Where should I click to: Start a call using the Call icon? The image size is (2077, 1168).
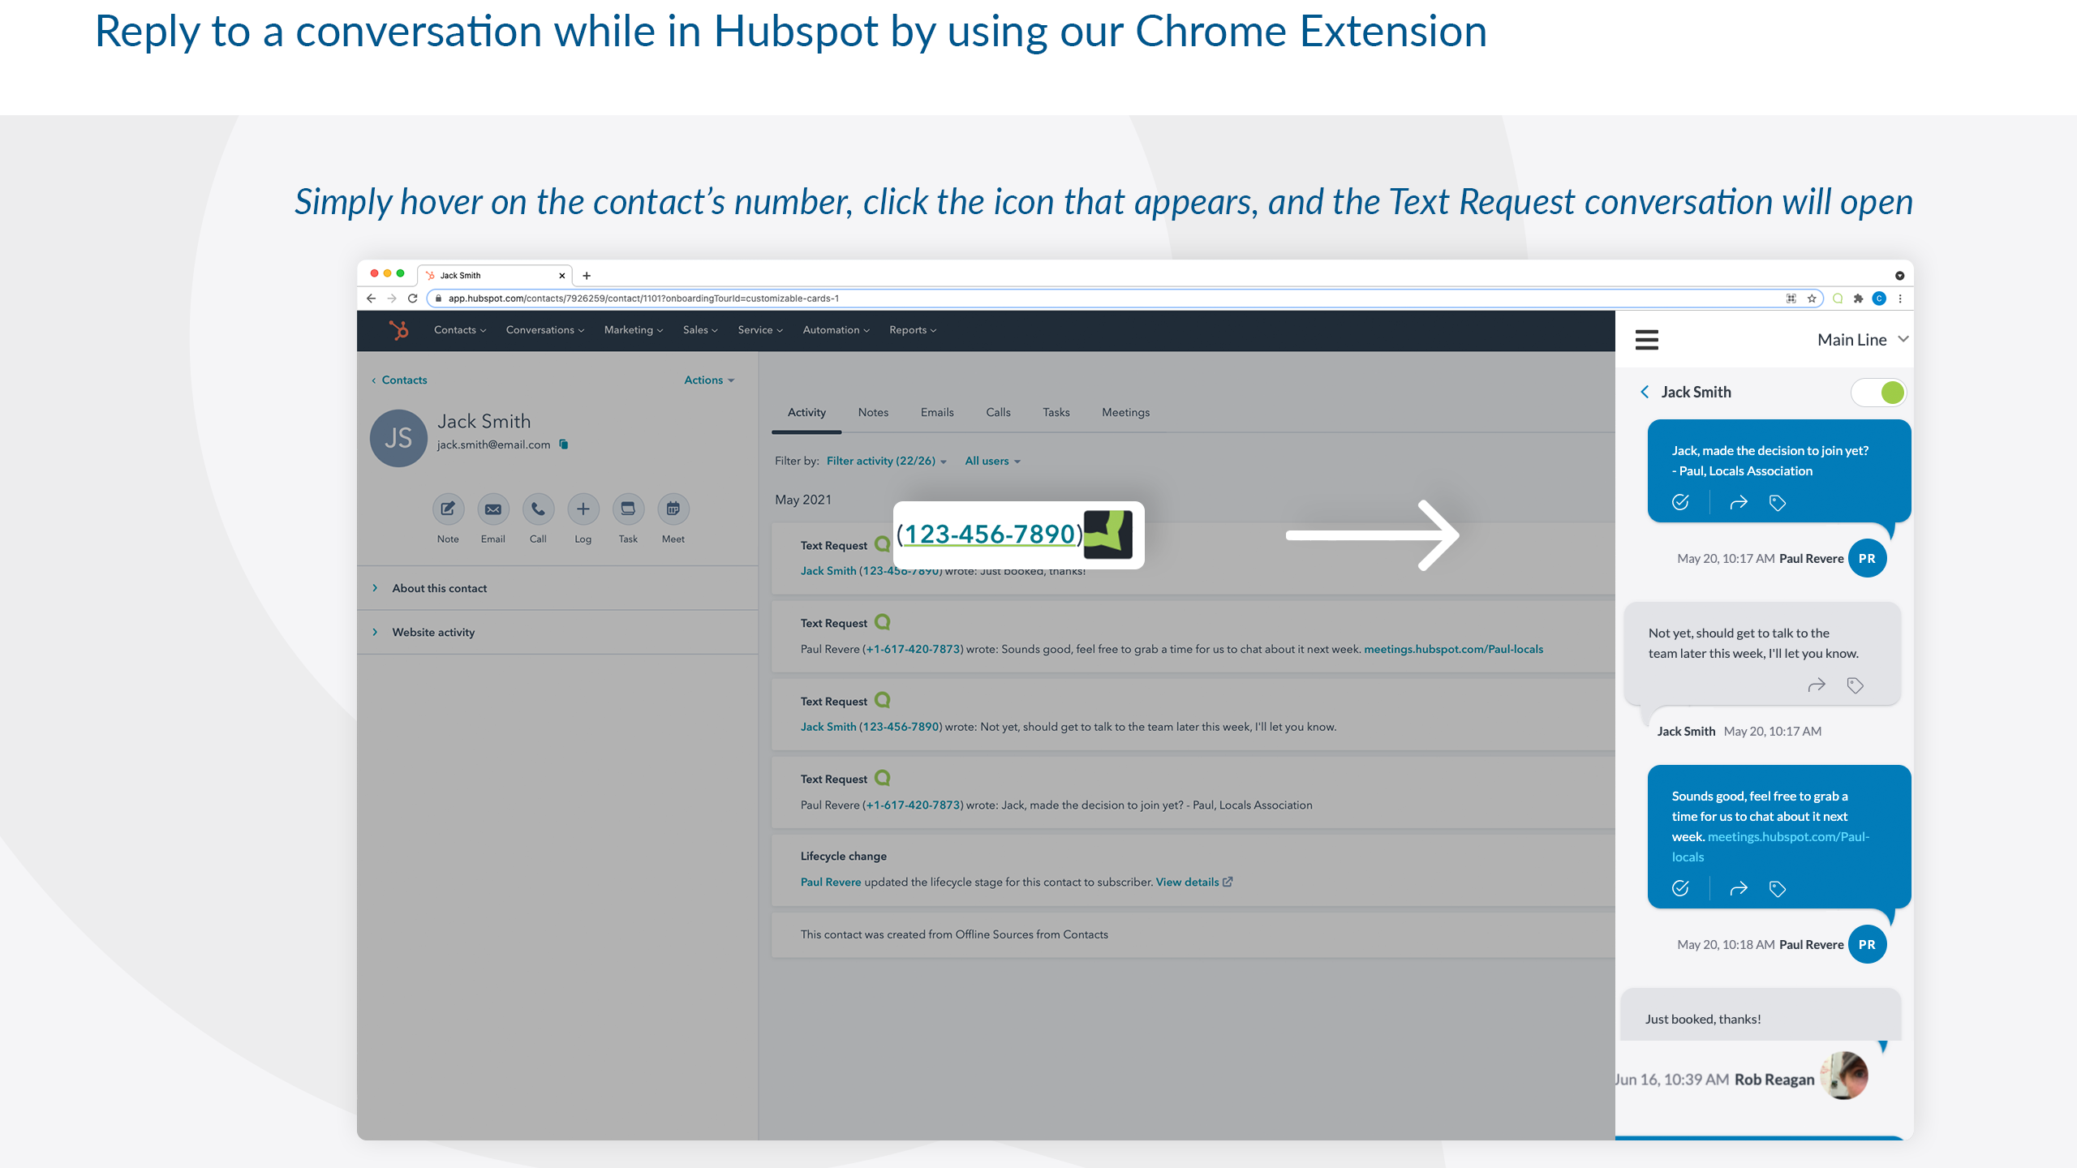coord(538,509)
